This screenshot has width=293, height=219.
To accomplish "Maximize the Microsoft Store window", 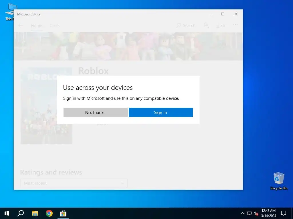I will point(223,14).
